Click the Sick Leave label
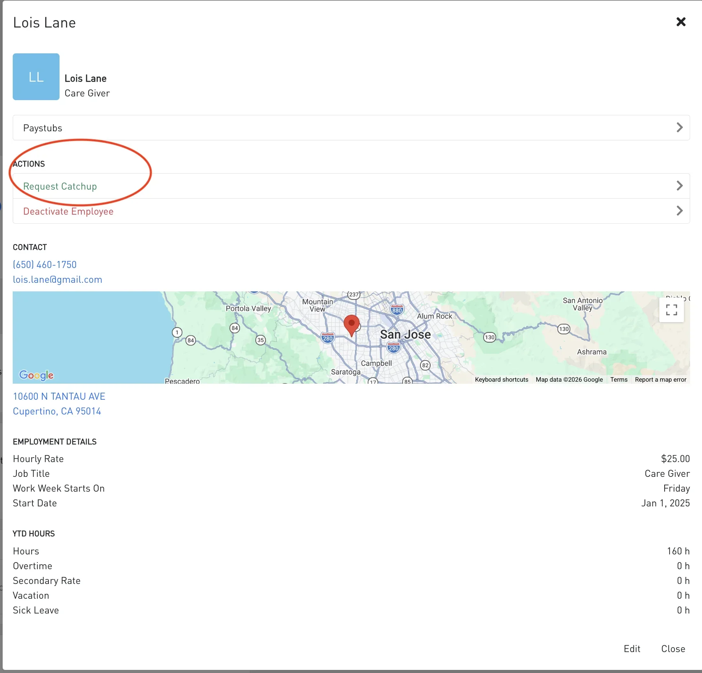This screenshot has height=673, width=702. (36, 610)
